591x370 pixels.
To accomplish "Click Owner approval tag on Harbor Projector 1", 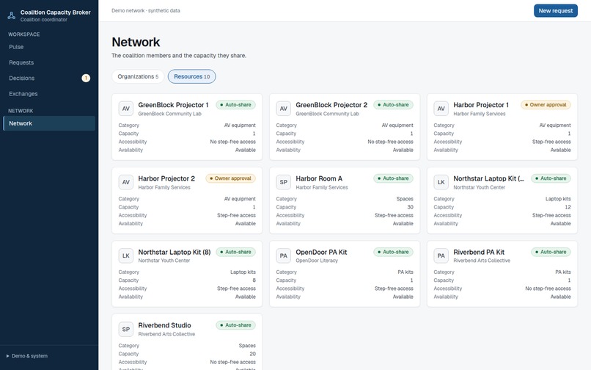I will pyautogui.click(x=546, y=104).
